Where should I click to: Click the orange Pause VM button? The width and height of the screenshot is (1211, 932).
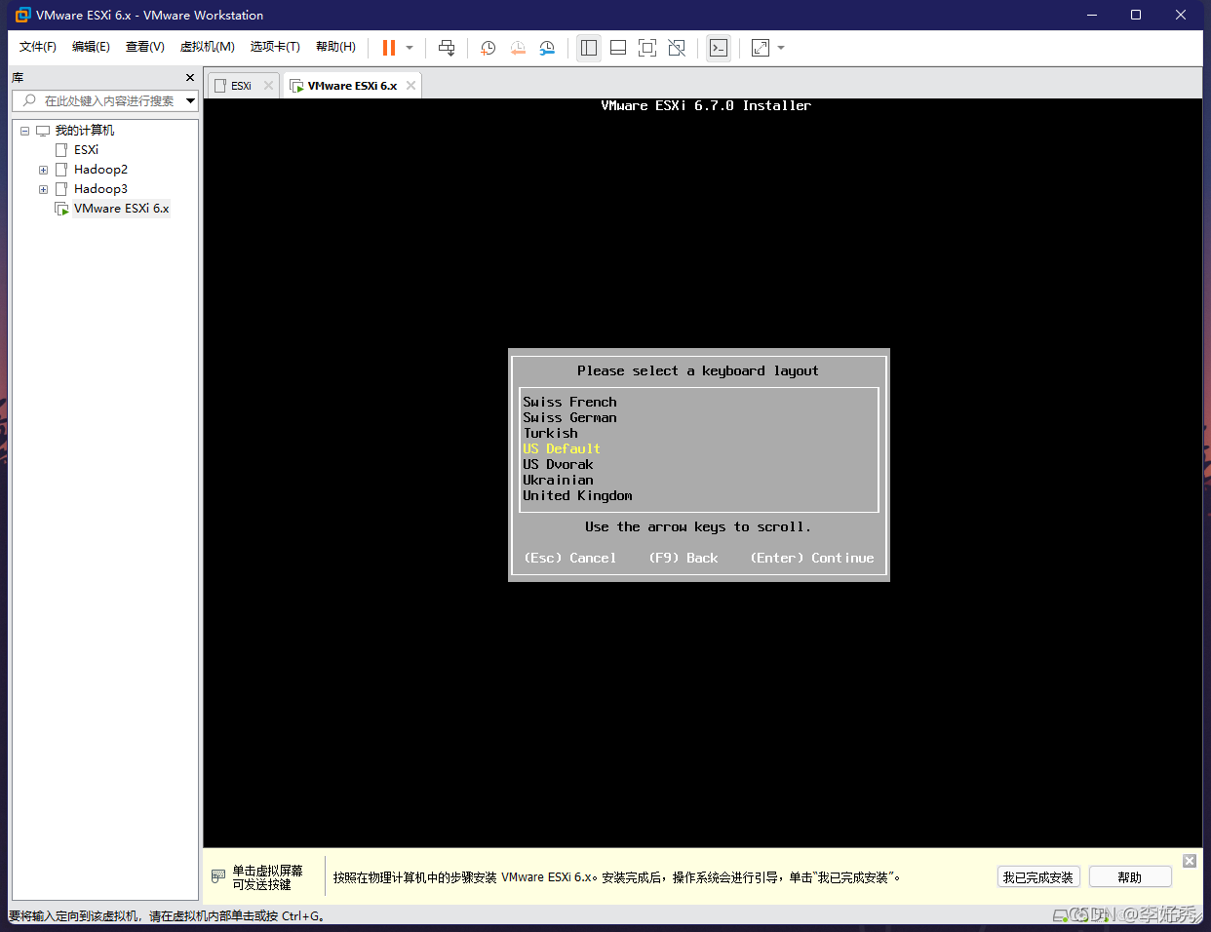click(x=389, y=48)
